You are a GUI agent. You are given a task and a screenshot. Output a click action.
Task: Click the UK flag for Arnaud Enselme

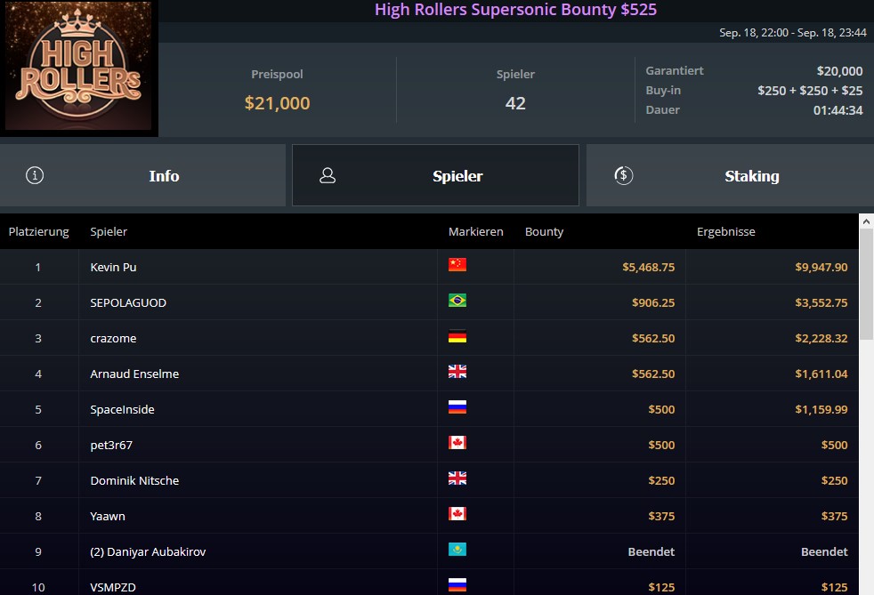coord(457,372)
